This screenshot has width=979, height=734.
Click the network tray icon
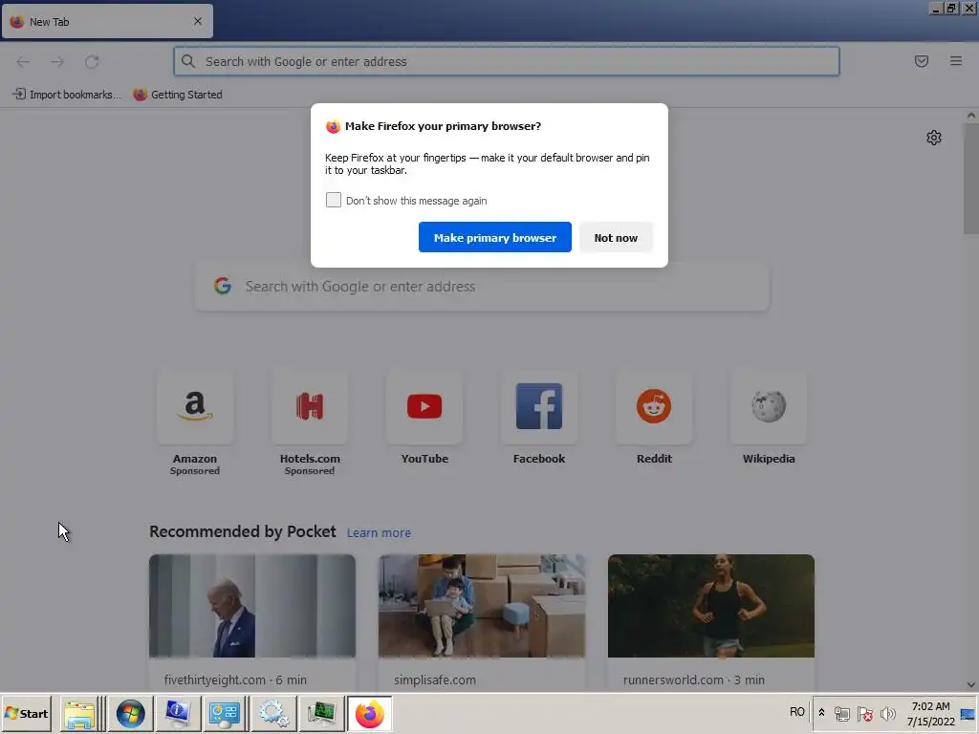[x=841, y=713]
